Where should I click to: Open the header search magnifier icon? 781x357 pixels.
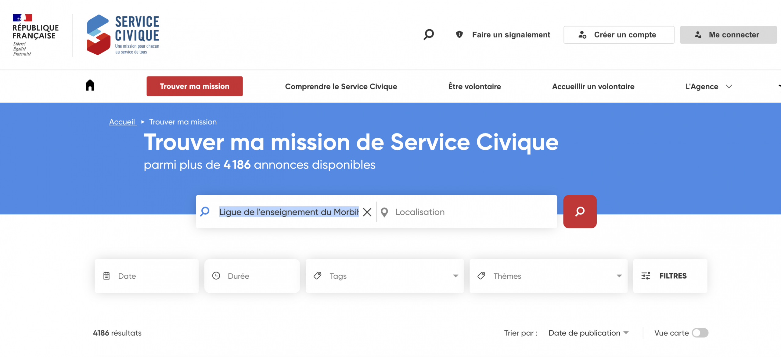coord(429,34)
